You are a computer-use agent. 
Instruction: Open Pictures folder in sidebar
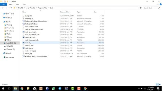pyautogui.click(x=8, y=37)
